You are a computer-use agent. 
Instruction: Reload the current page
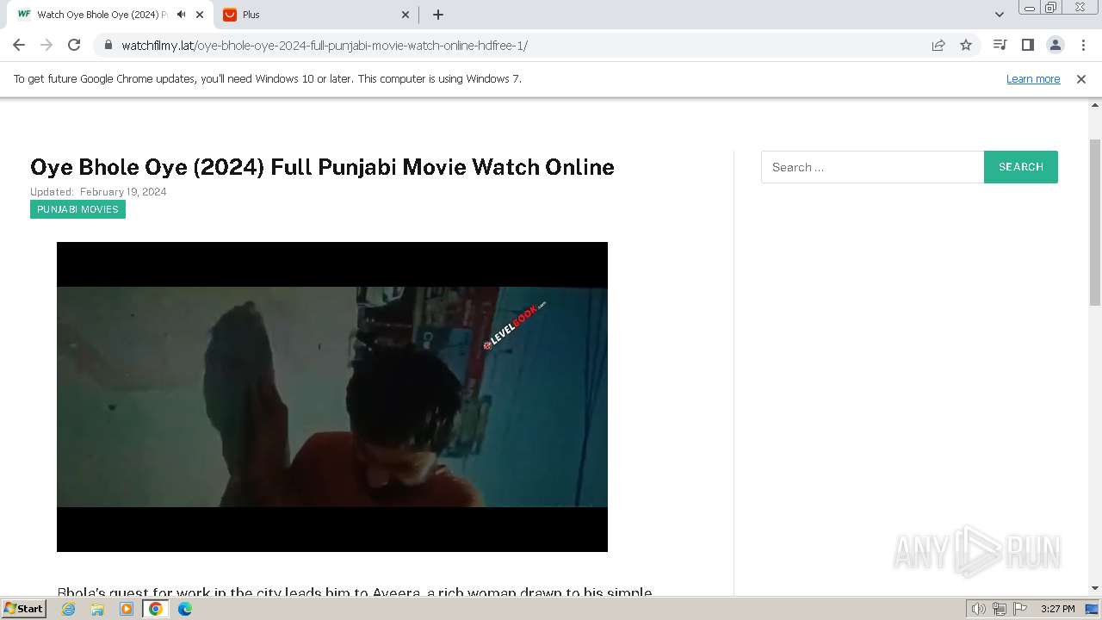pyautogui.click(x=74, y=45)
